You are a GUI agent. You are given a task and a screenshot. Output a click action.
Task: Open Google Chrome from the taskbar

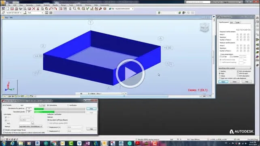point(54,143)
